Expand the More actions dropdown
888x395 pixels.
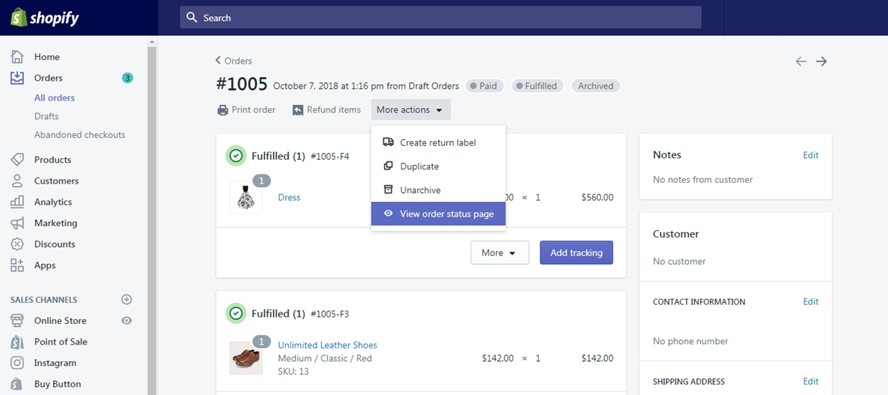coord(411,109)
